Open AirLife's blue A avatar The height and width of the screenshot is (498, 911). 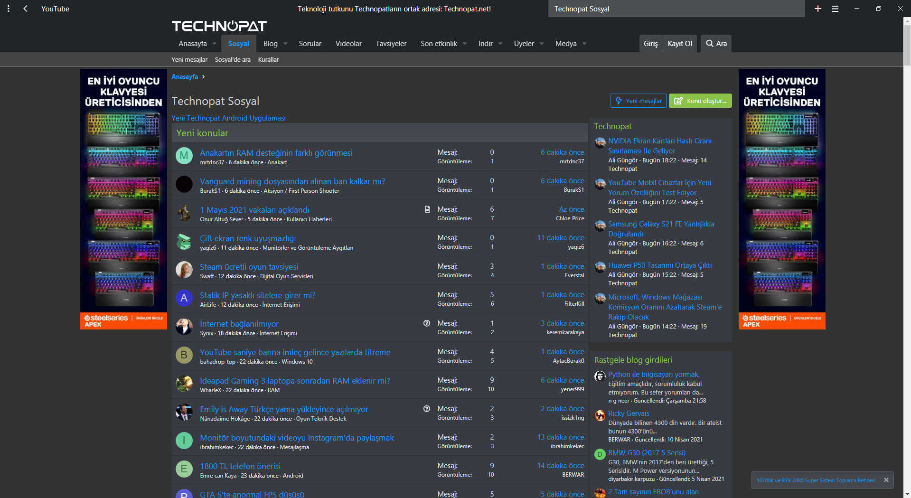click(184, 298)
